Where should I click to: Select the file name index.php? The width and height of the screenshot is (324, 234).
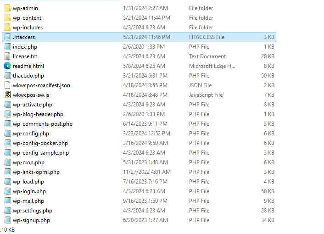25,47
